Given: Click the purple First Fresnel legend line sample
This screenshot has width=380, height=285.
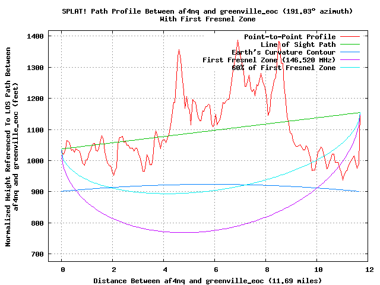Looking at the screenshot, I should [x=350, y=59].
